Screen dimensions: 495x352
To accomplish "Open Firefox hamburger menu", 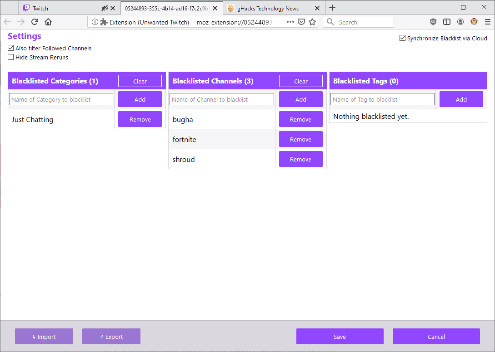I will point(488,22).
